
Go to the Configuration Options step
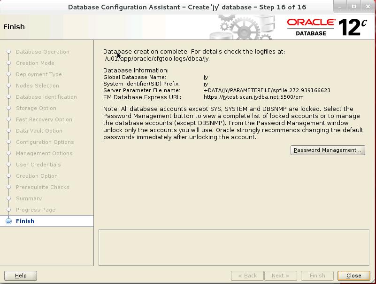pos(45,142)
